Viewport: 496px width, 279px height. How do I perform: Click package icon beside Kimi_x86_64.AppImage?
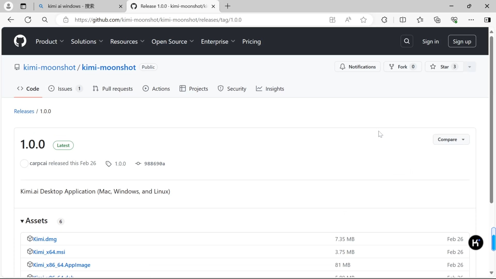(x=30, y=265)
